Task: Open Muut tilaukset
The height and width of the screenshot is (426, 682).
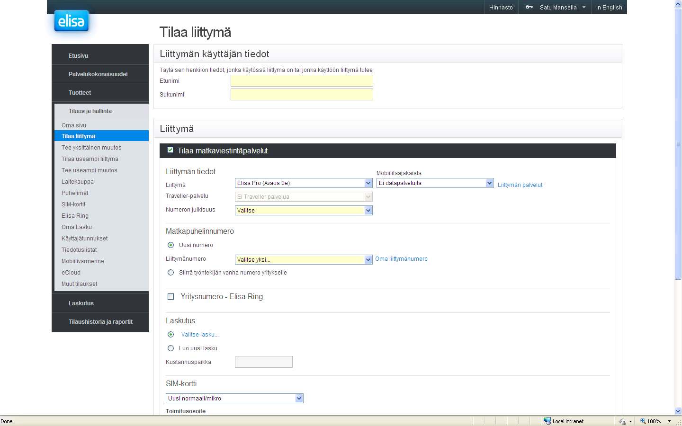Action: pos(80,284)
